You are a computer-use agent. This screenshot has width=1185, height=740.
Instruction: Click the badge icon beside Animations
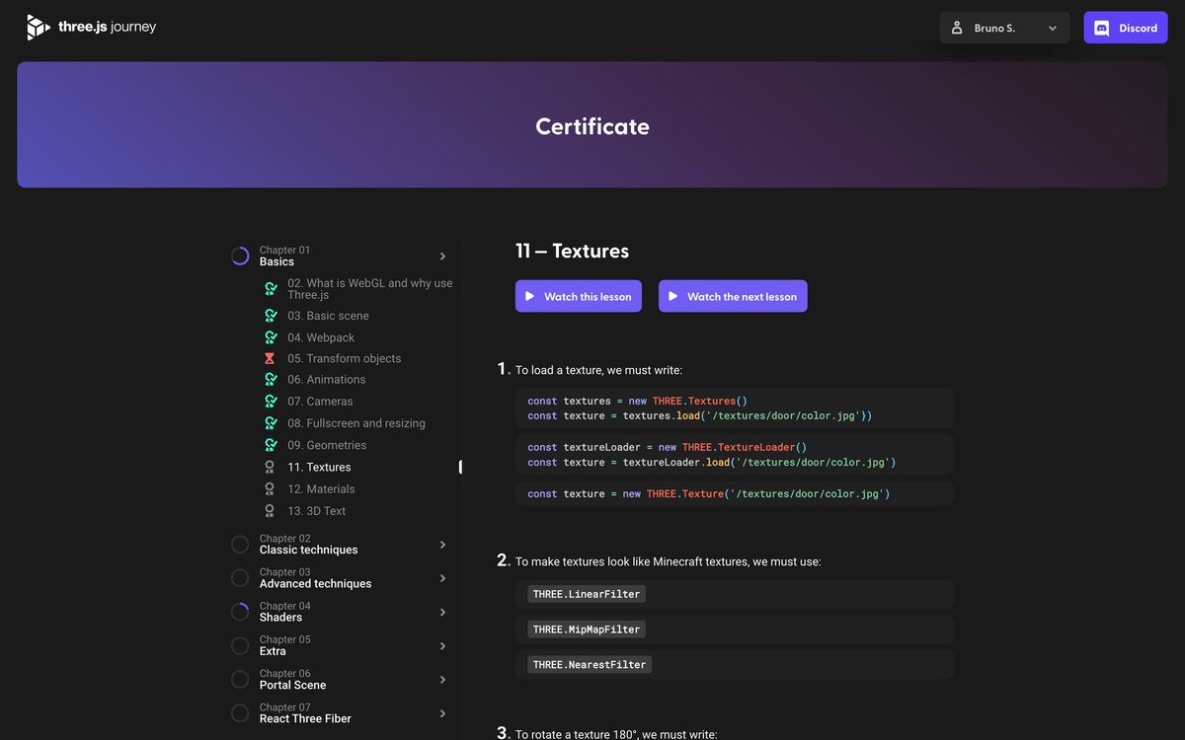point(271,380)
